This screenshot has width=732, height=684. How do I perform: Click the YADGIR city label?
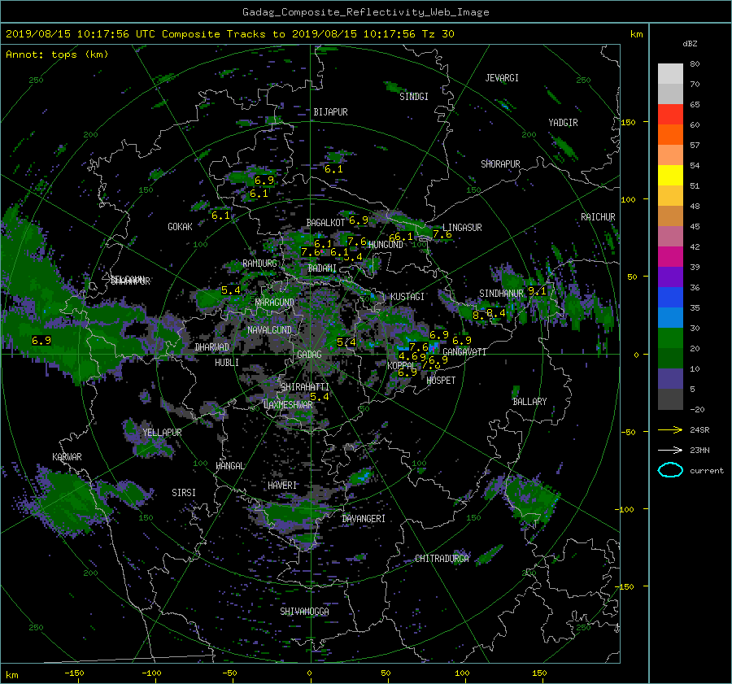tap(563, 123)
